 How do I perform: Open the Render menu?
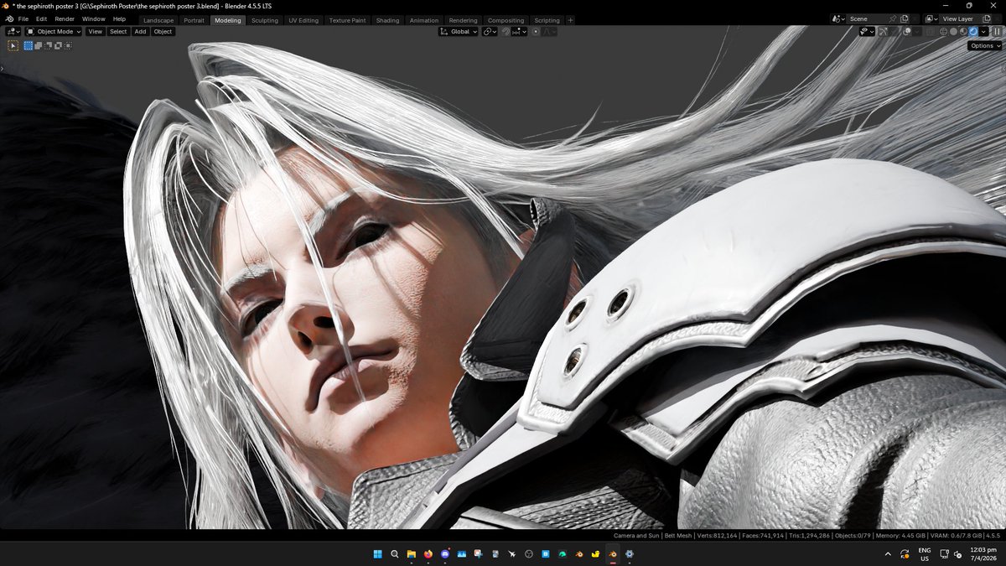tap(65, 18)
